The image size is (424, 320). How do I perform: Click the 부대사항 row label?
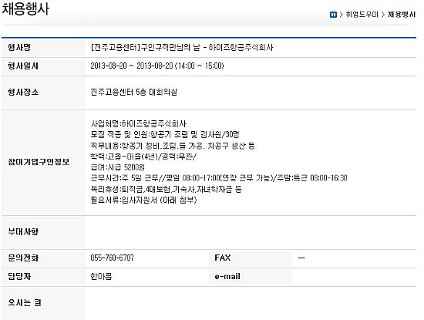tap(23, 232)
